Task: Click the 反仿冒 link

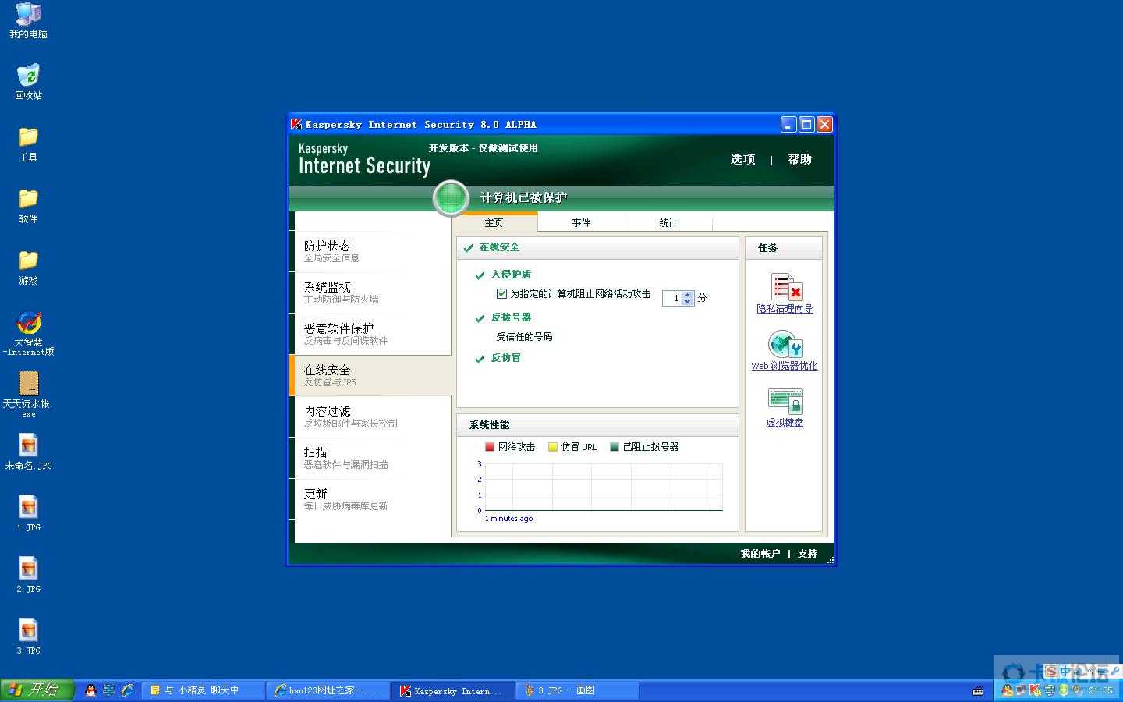Action: point(506,358)
